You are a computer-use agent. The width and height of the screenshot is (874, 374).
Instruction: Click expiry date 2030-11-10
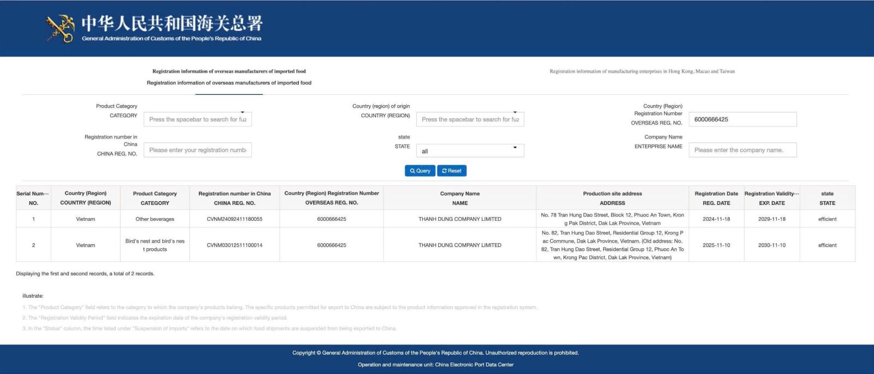point(772,245)
